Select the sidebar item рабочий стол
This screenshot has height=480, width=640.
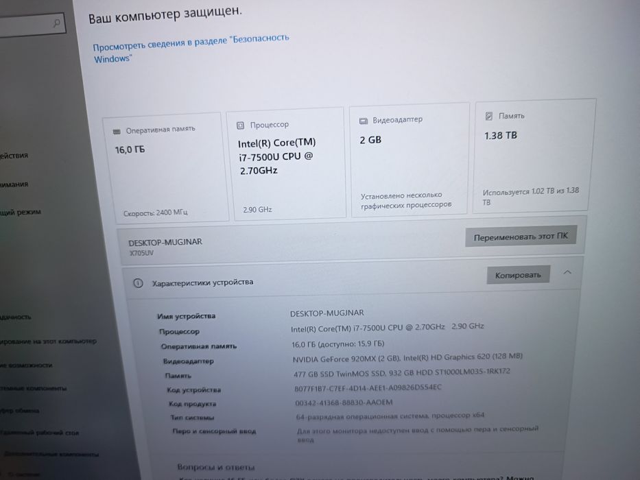40,432
